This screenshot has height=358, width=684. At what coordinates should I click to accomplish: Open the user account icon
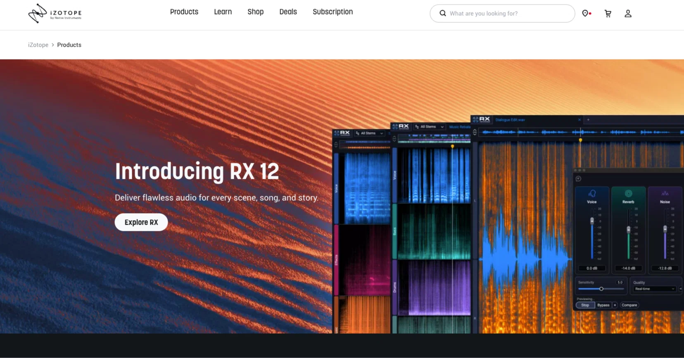pyautogui.click(x=628, y=14)
